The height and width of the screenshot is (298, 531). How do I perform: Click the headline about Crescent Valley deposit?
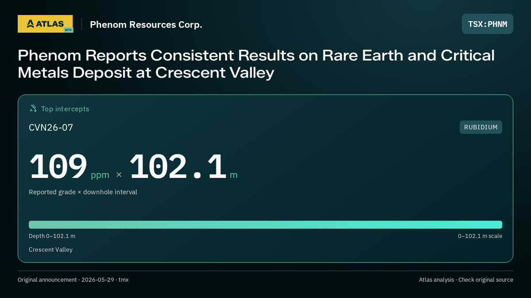[256, 64]
